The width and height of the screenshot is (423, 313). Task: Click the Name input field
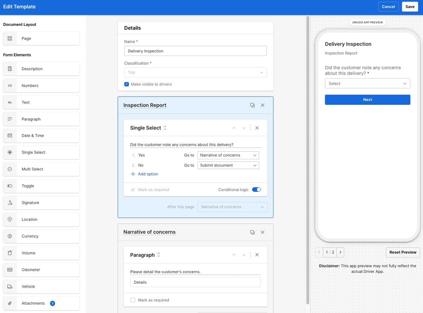(196, 51)
